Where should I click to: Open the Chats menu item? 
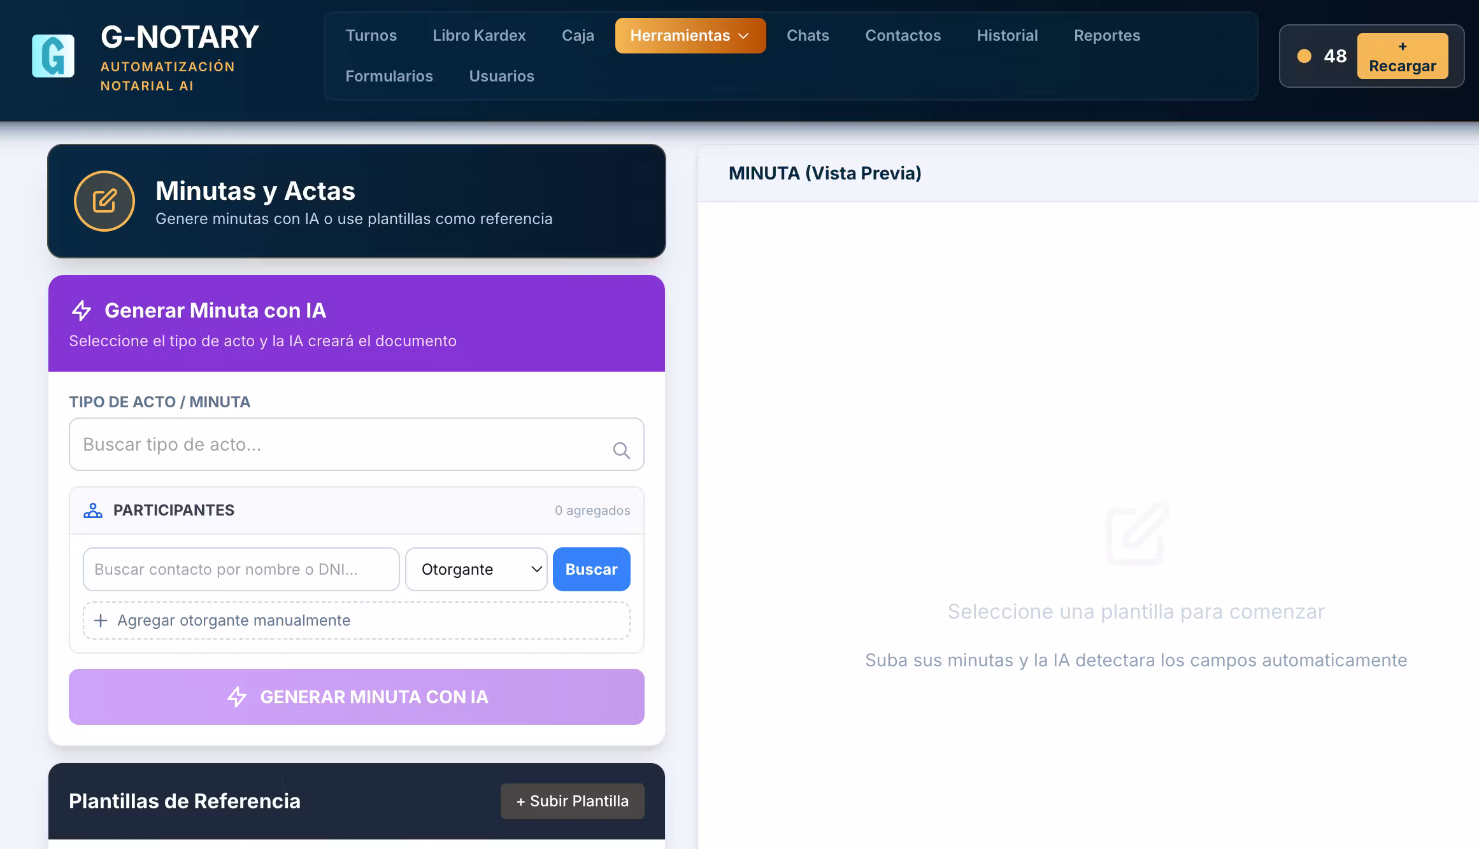point(808,36)
